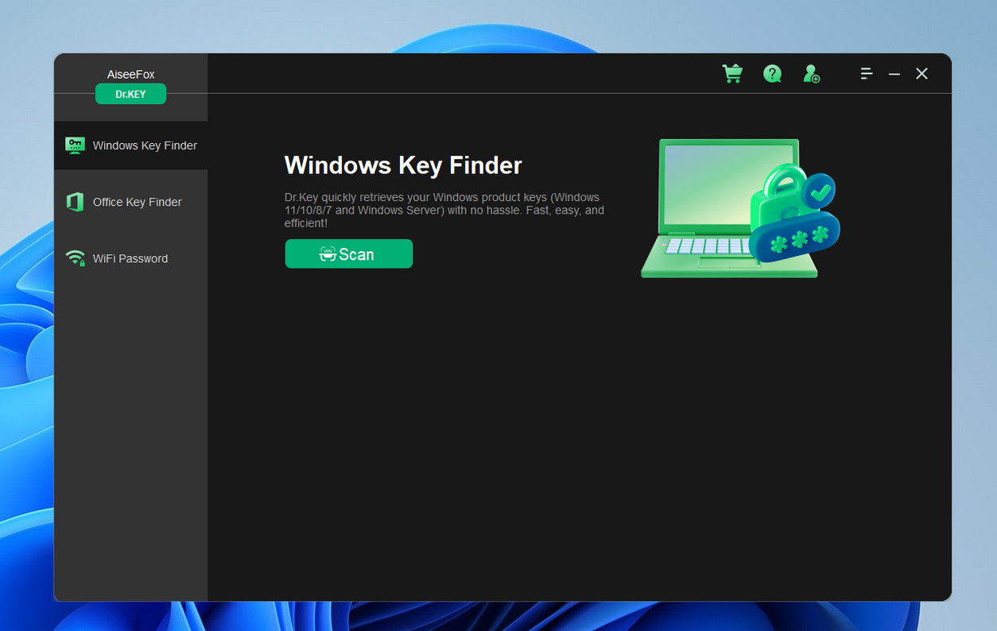
Task: Click the AiseeFox logo text
Action: (130, 74)
